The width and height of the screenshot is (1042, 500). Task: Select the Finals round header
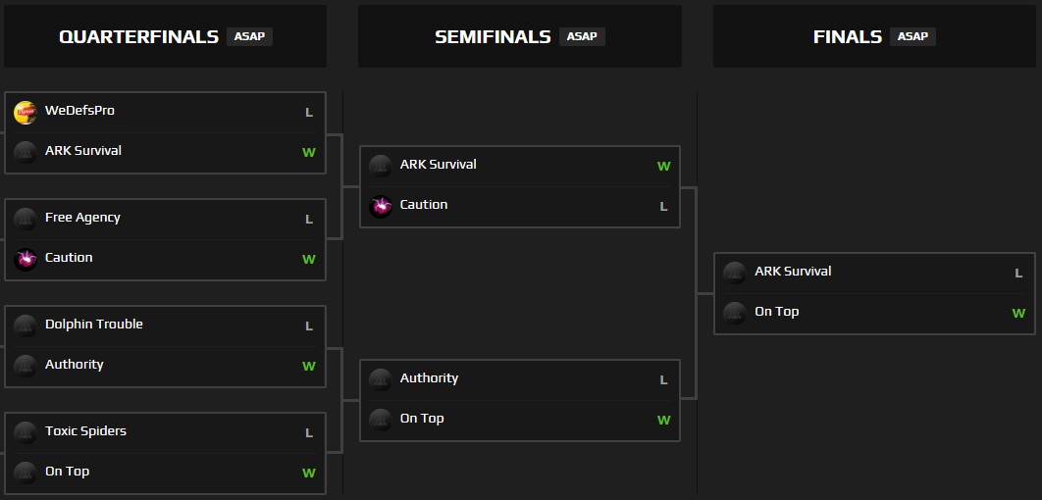pyautogui.click(x=848, y=37)
